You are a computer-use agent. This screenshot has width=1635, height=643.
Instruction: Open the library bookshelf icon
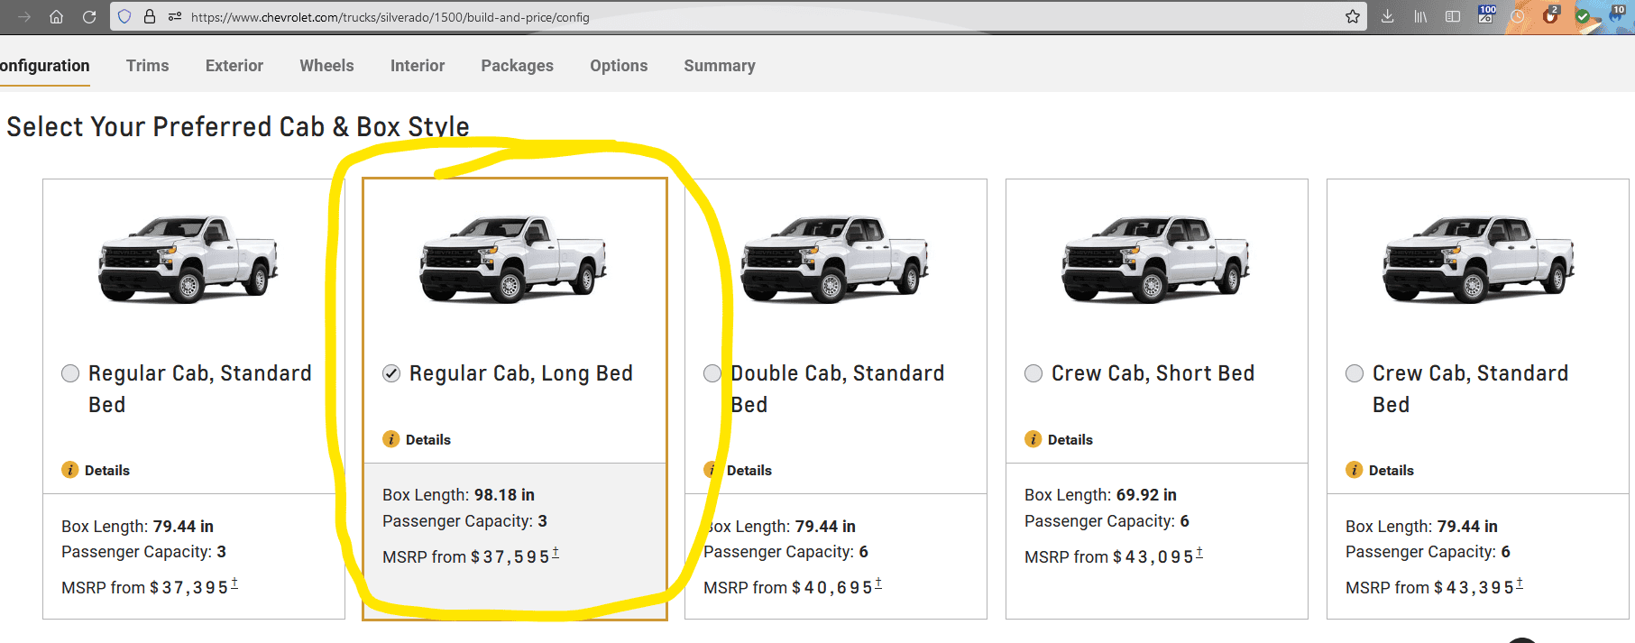[1420, 16]
